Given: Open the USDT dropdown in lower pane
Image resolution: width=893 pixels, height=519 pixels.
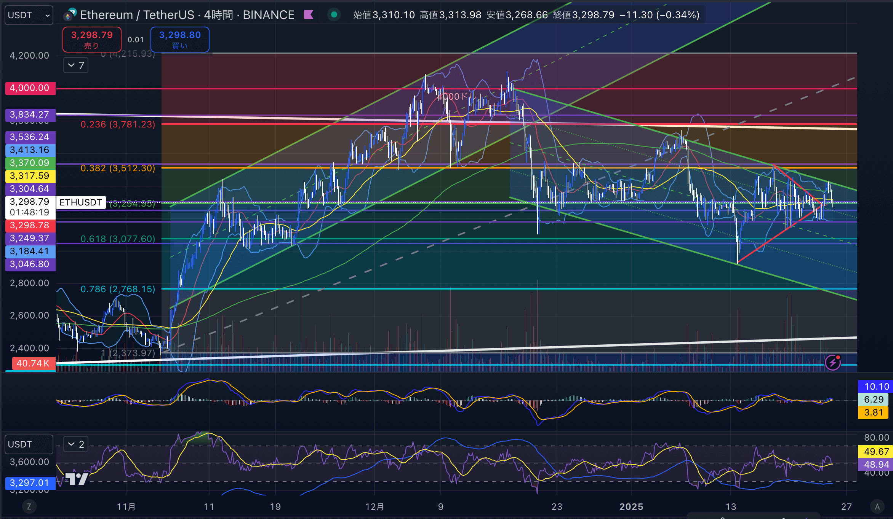Looking at the screenshot, I should [x=29, y=444].
